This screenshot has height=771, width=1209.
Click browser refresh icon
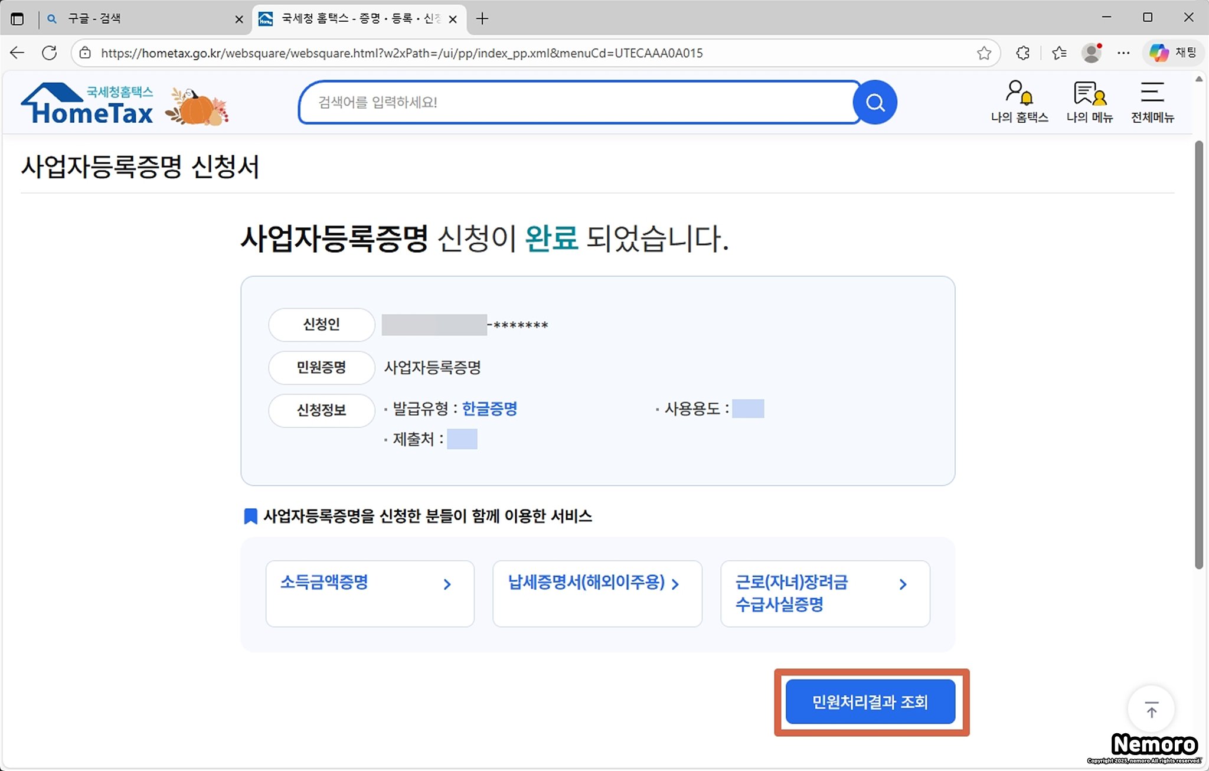click(x=50, y=53)
